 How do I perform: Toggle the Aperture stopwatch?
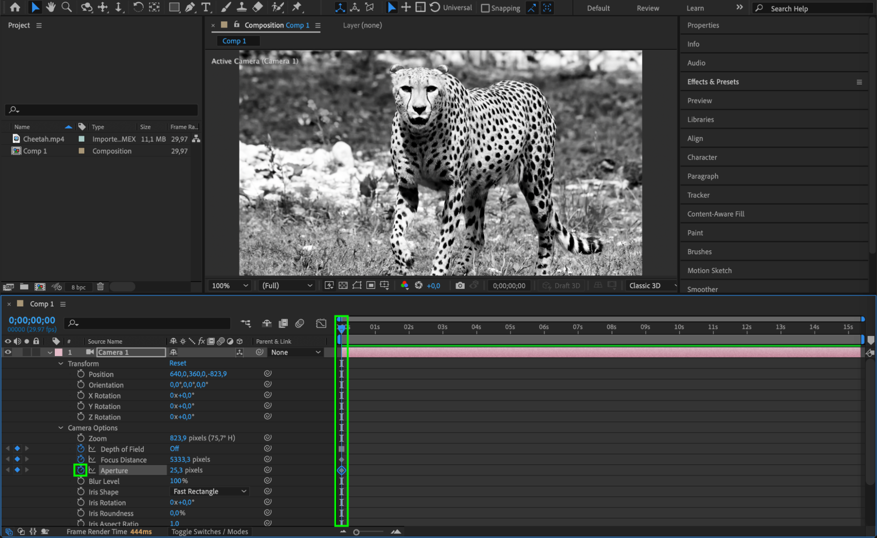[x=80, y=470]
